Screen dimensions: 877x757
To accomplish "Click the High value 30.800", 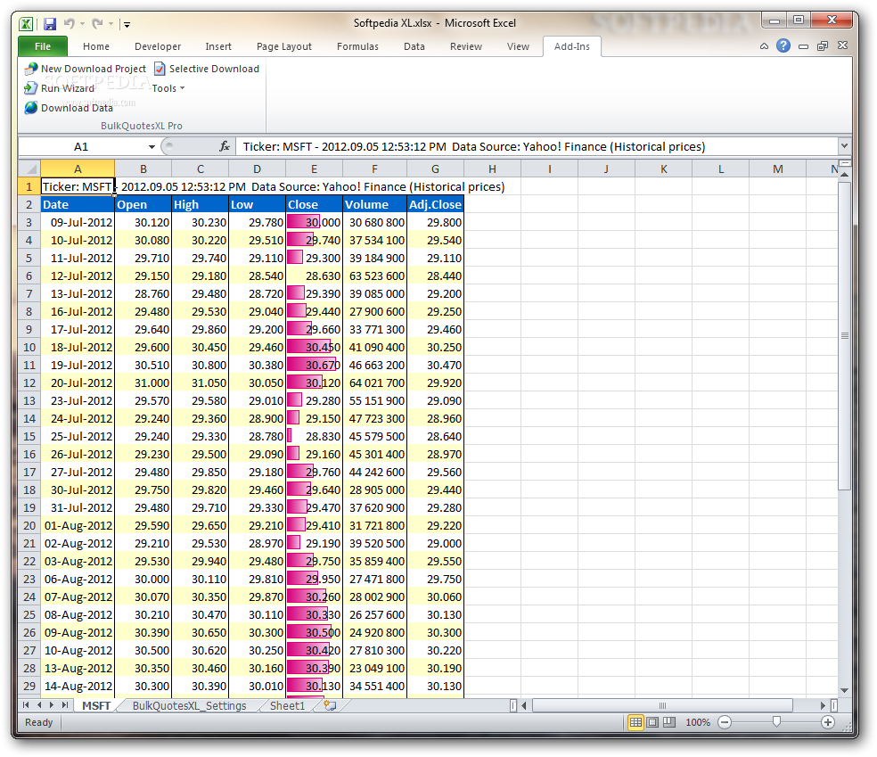I will (201, 365).
